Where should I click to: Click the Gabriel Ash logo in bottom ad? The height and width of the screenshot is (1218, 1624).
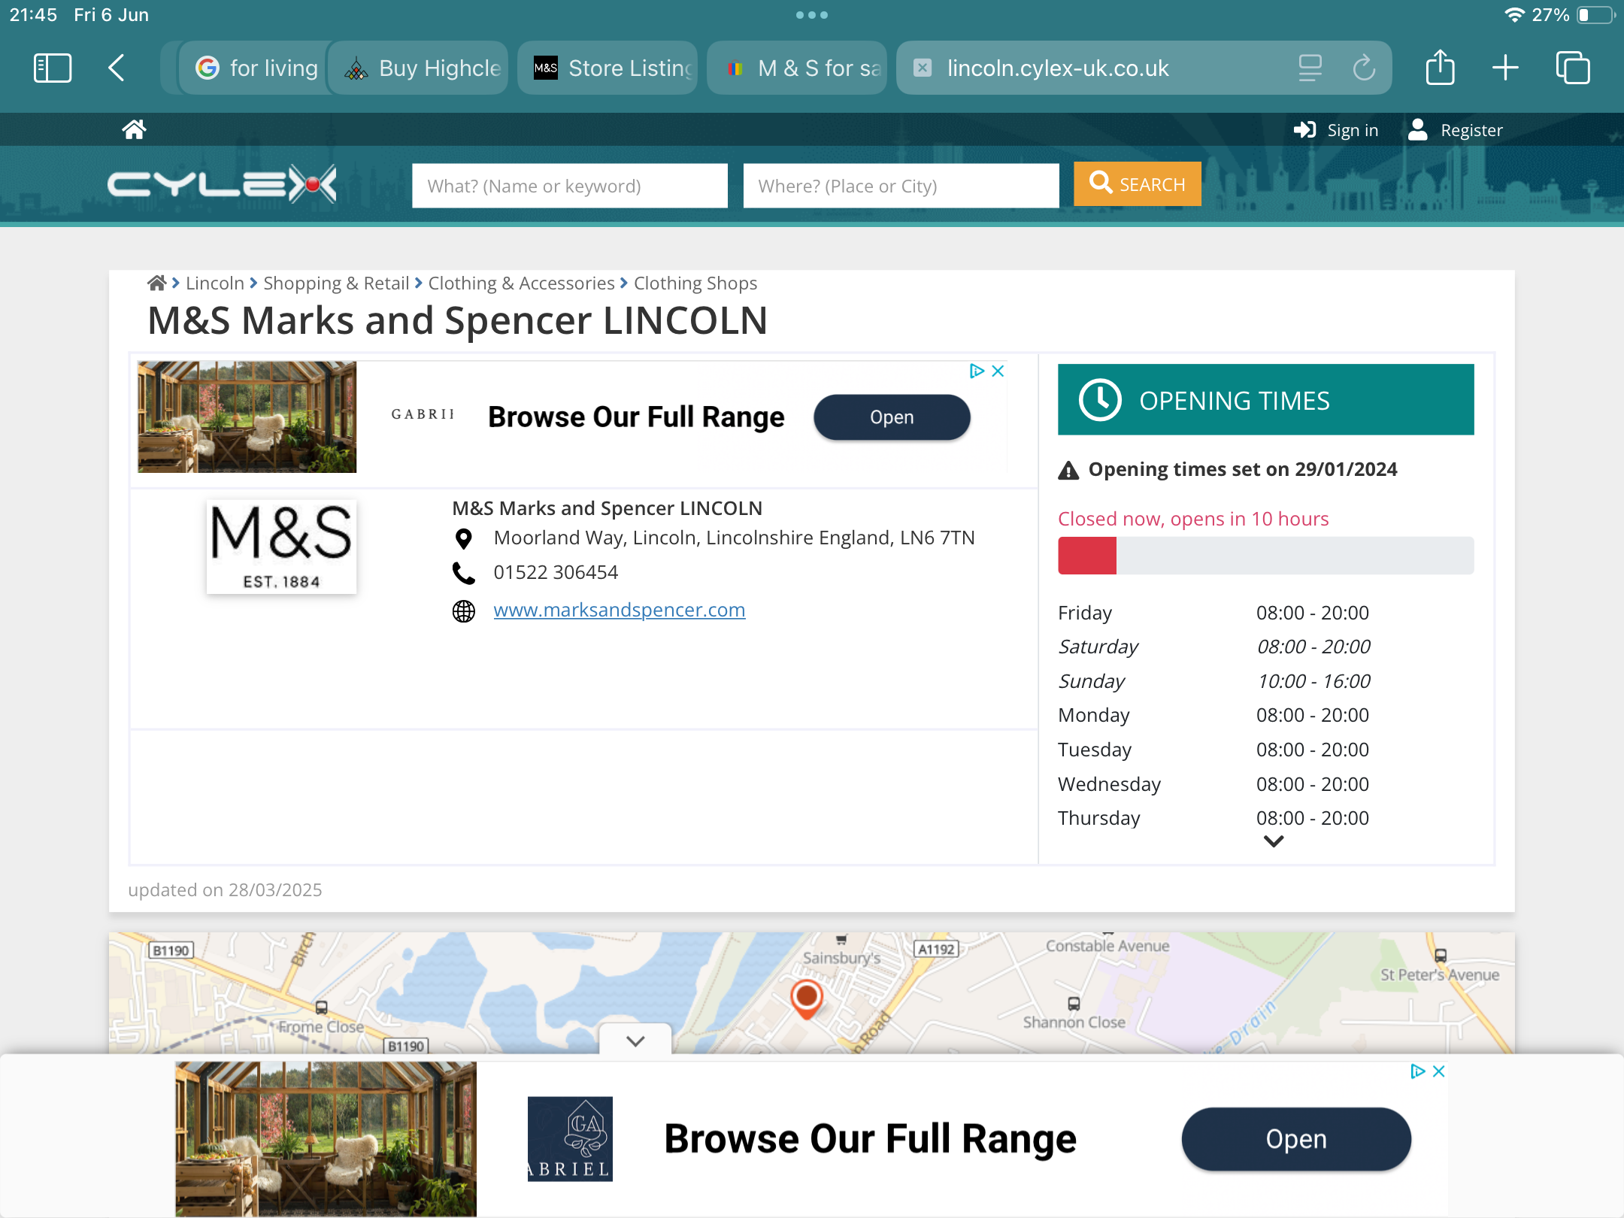(x=570, y=1139)
